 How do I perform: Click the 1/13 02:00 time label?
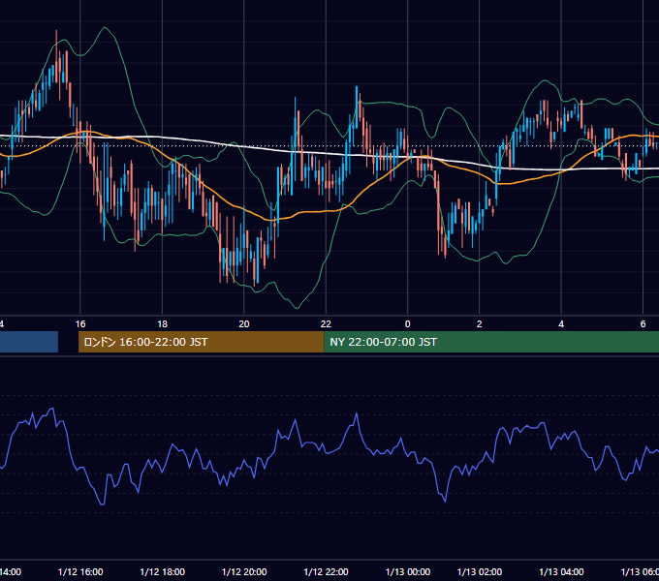pyautogui.click(x=480, y=571)
